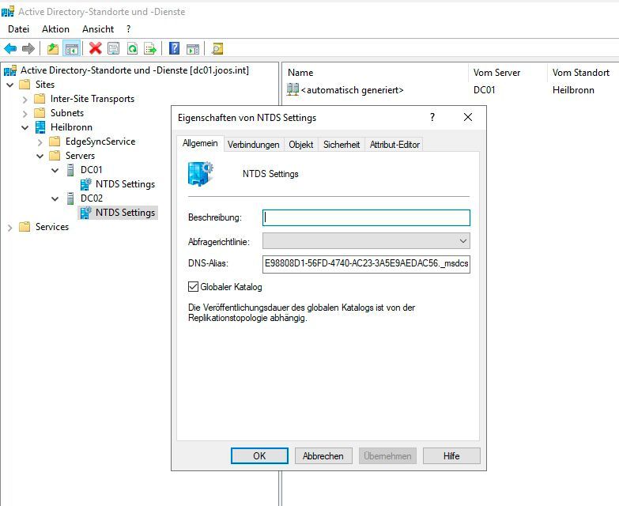Click the root Active Directory tree icon
Image resolution: width=619 pixels, height=506 pixels.
point(9,70)
